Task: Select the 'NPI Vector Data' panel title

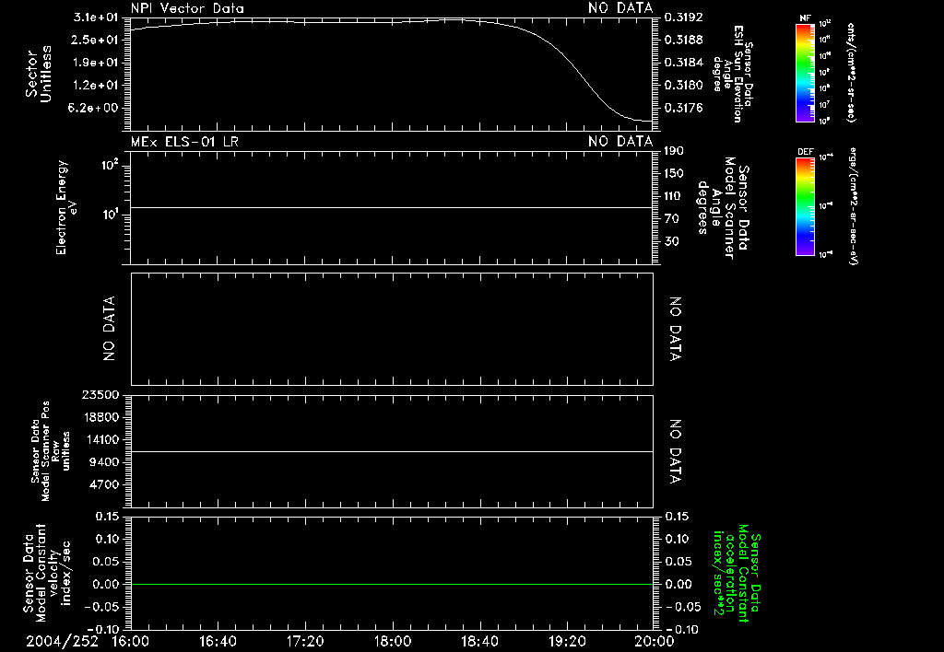Action: pos(188,8)
